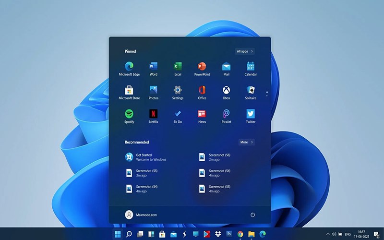This screenshot has width=384, height=240.
Task: Launch Spotify from the Start menu
Action: pyautogui.click(x=129, y=116)
